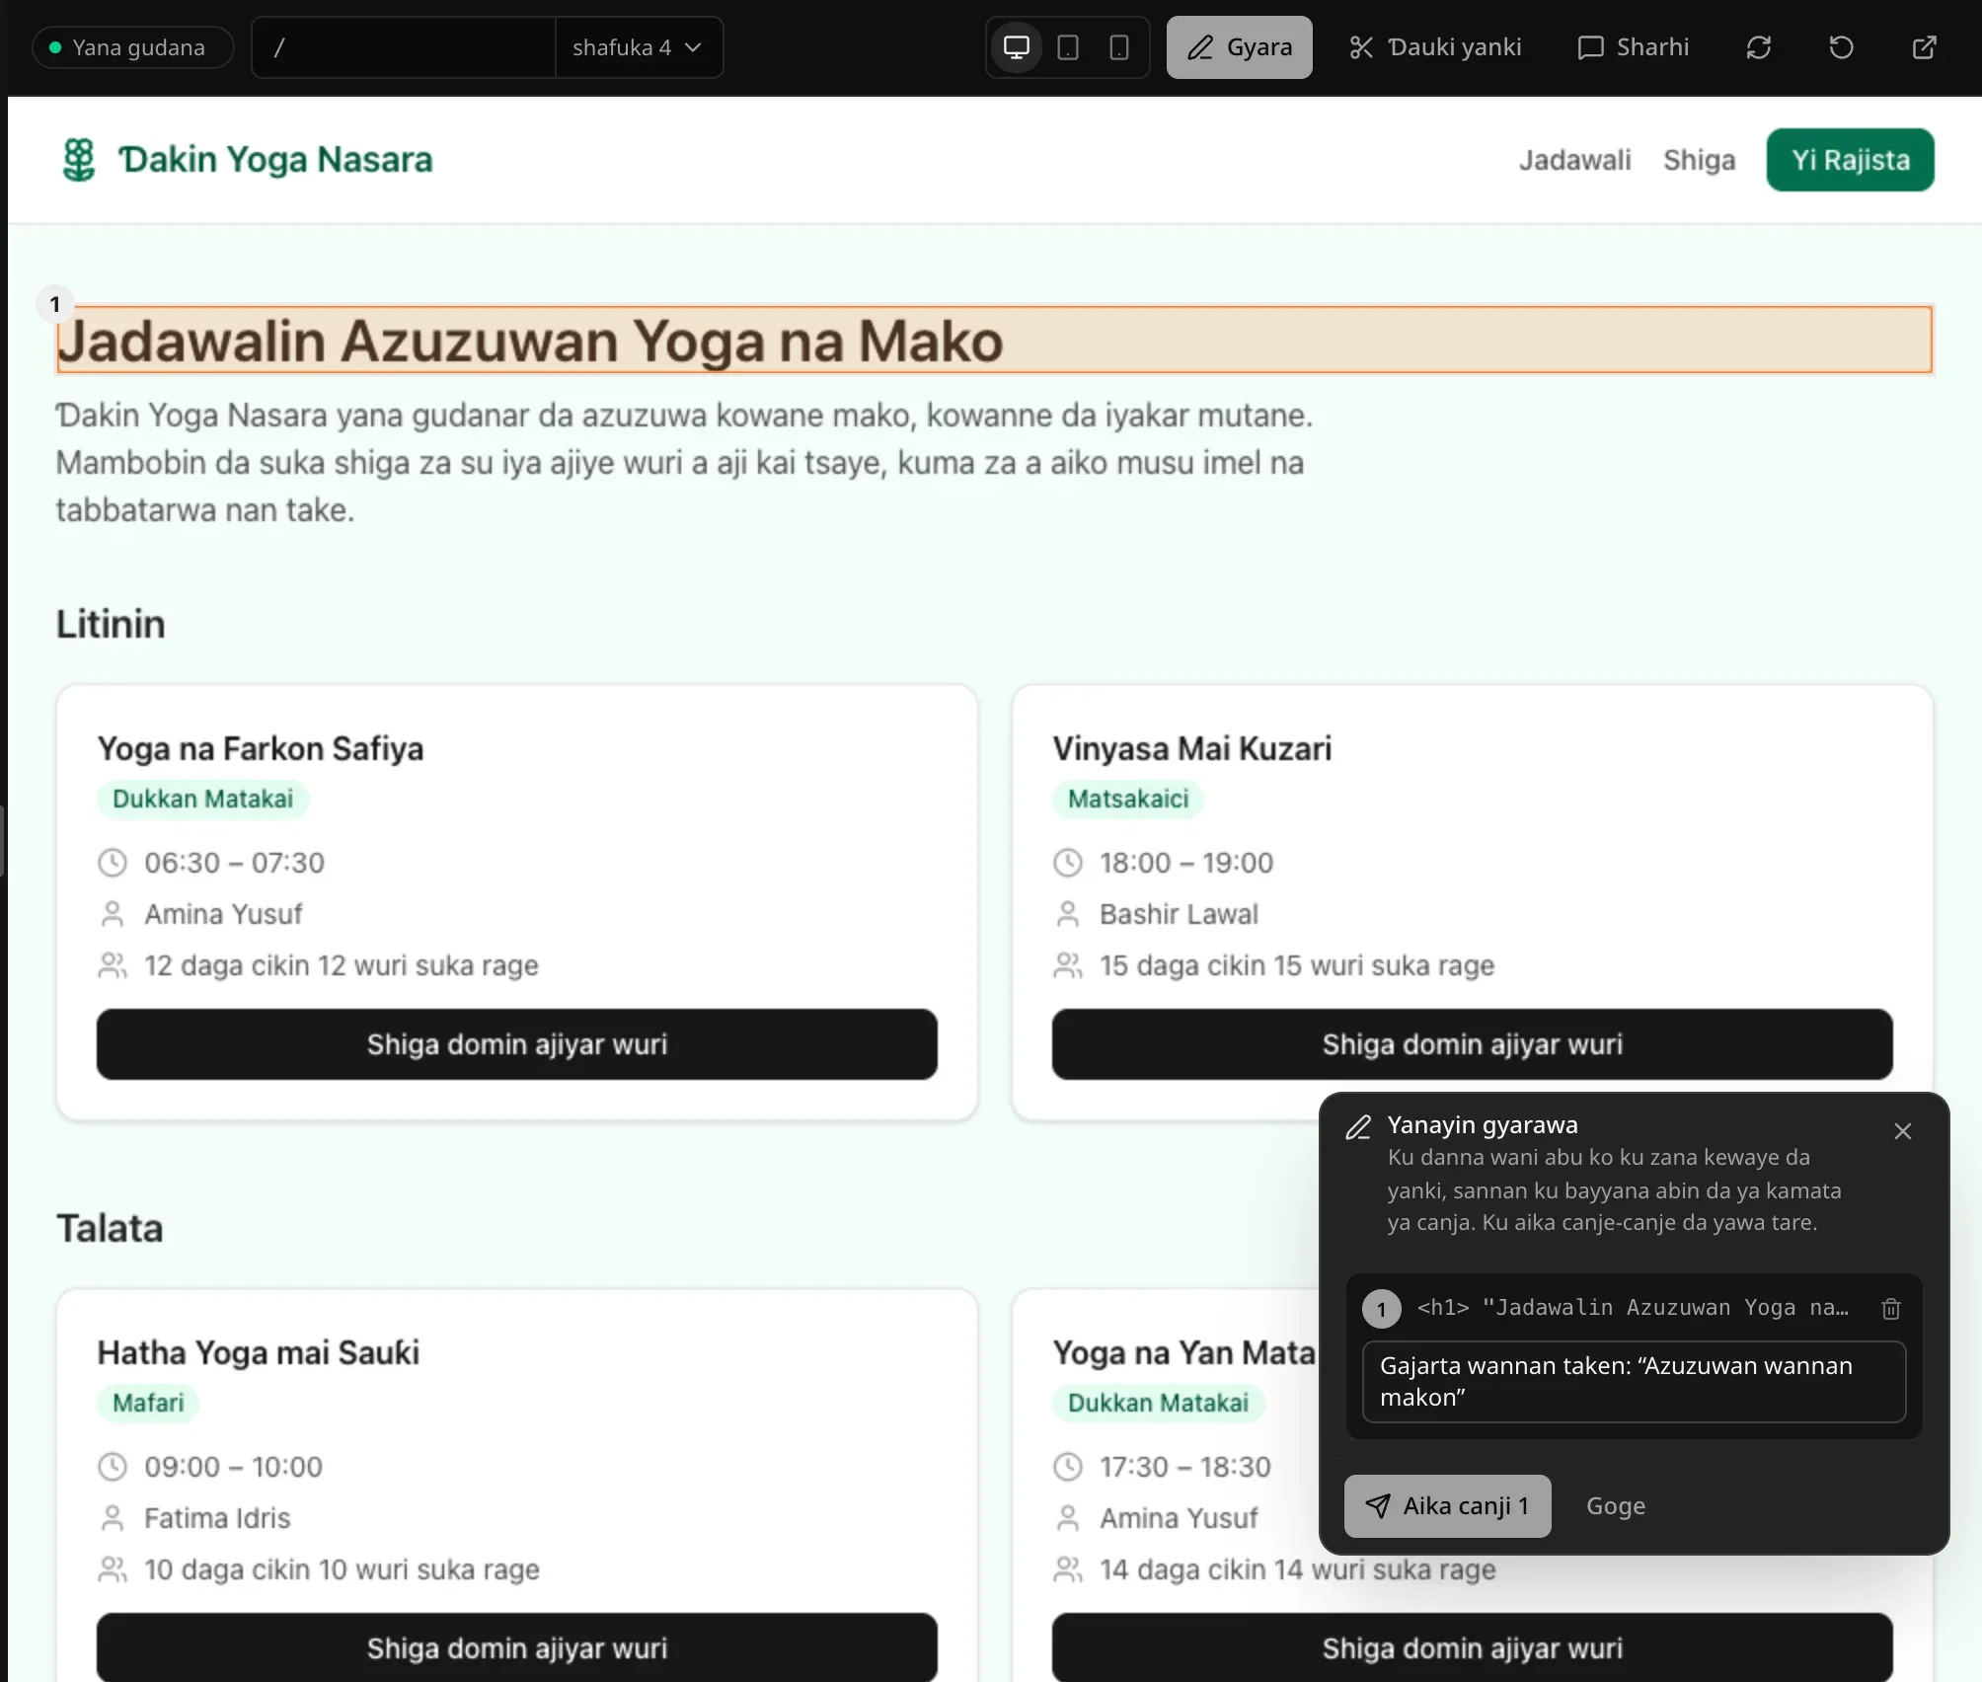Viewport: 1982px width, 1682px height.
Task: Open the shafuka 4 pages dropdown
Action: coord(639,47)
